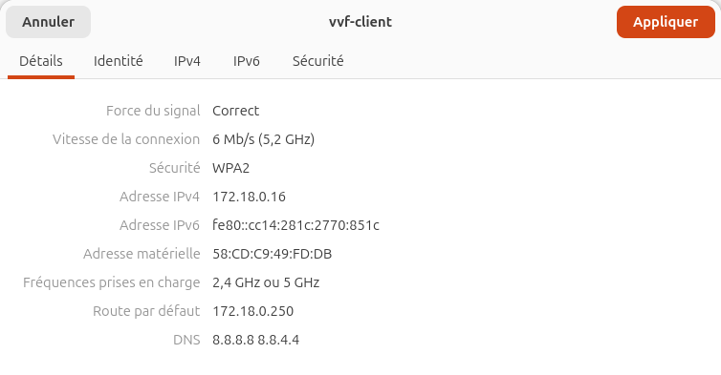Switch to the Identité tab
The height and width of the screenshot is (375, 721).
(119, 61)
